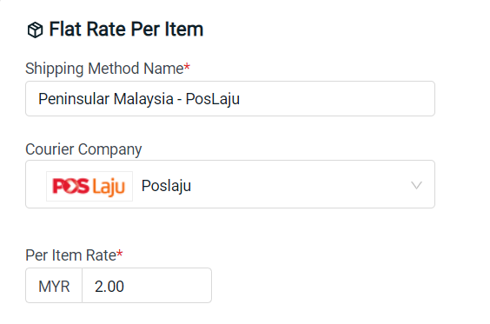Click the red asterisk after Per Item Rate
The height and width of the screenshot is (324, 490).
tap(120, 253)
